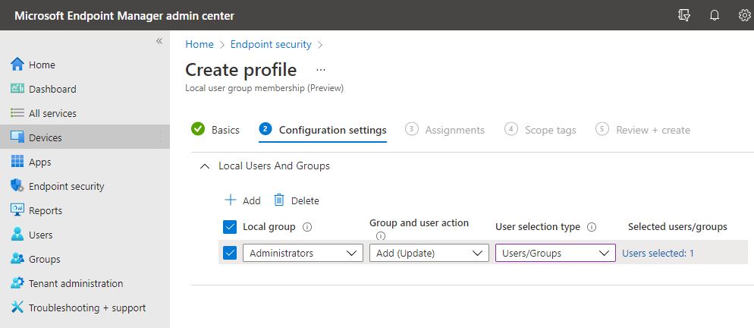The height and width of the screenshot is (328, 754).
Task: Click the Selected users/groups column header
Action: pos(677,226)
